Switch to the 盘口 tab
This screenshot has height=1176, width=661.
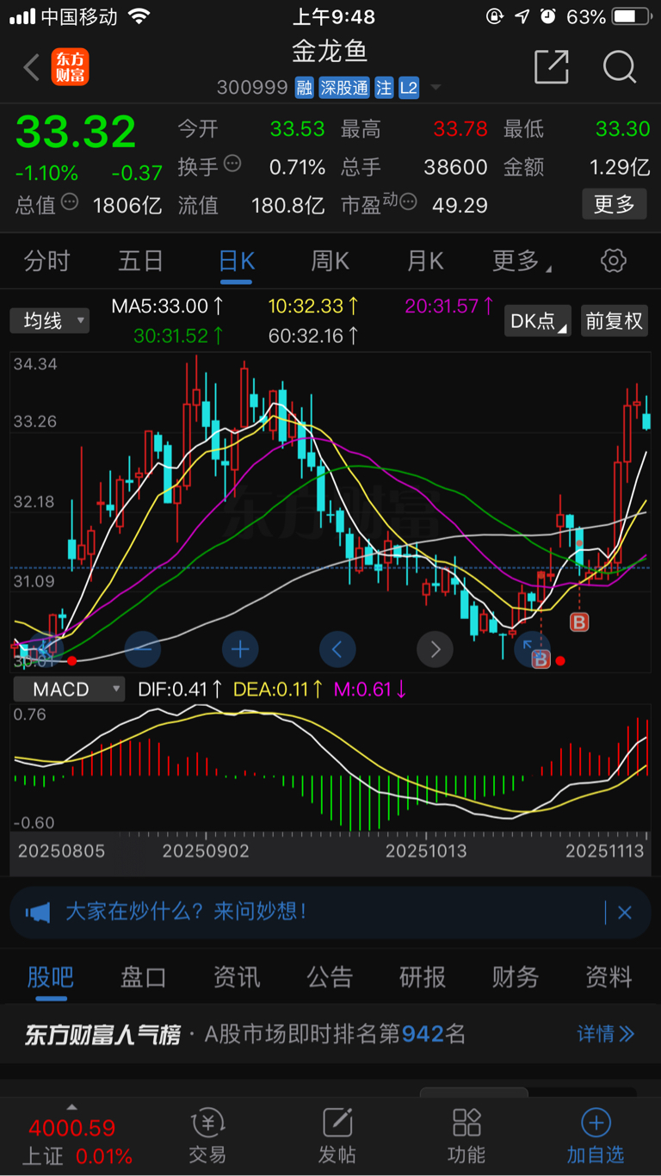tap(143, 977)
